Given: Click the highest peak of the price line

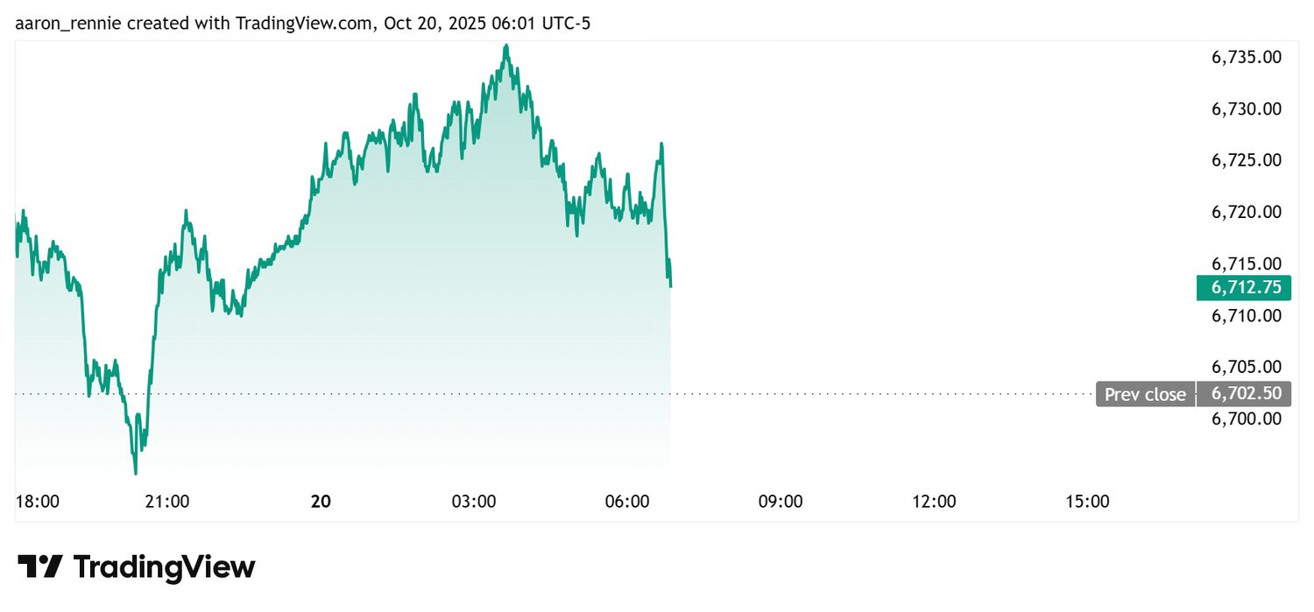Looking at the screenshot, I should coord(505,46).
